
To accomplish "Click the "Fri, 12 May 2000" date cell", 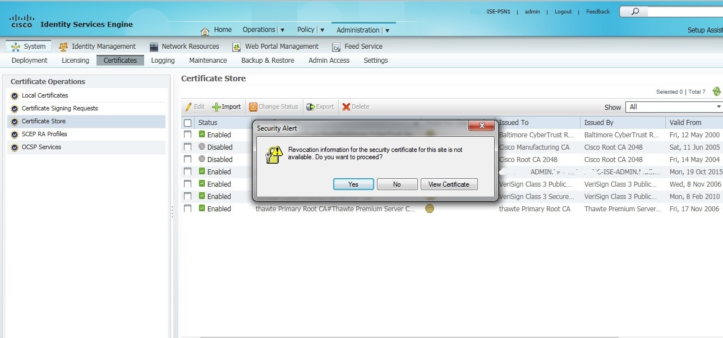I will click(x=695, y=135).
